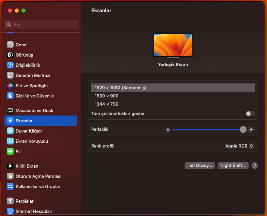
Task: Select Masaüstü ve Dock label
Action: pyautogui.click(x=35, y=110)
